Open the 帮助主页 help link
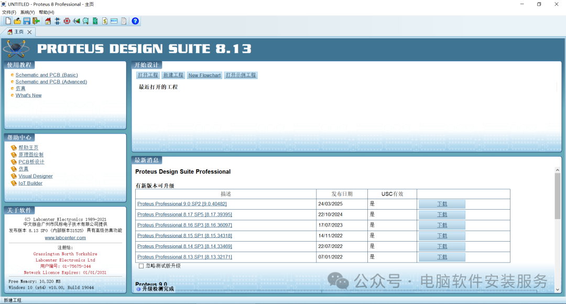The image size is (566, 304). (x=28, y=148)
